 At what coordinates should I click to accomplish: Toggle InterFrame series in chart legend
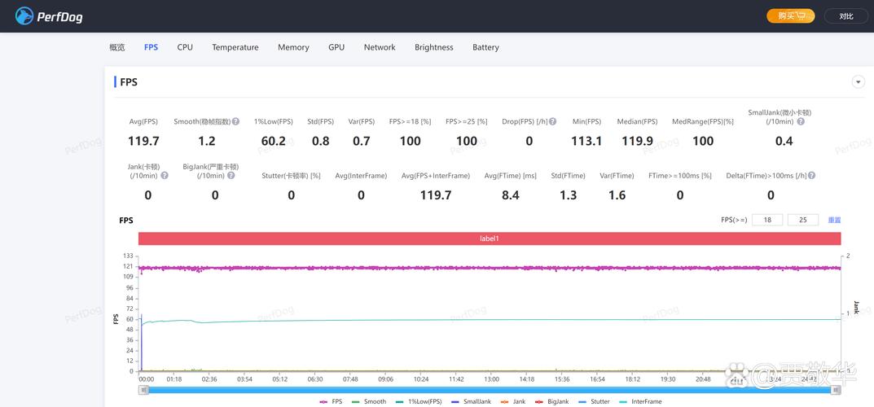(x=640, y=401)
